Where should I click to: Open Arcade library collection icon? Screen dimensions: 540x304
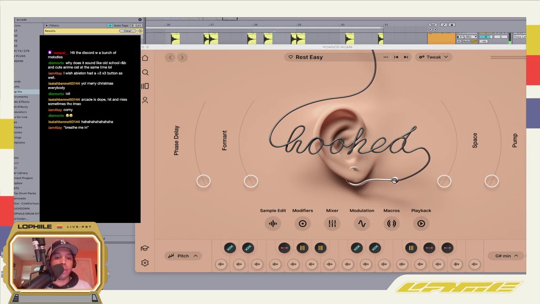click(145, 86)
